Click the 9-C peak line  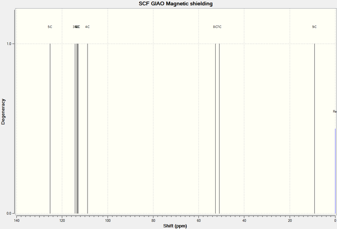tap(315, 129)
